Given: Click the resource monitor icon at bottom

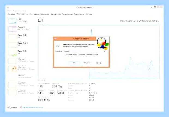Looking at the screenshot, I should coord(21,107).
